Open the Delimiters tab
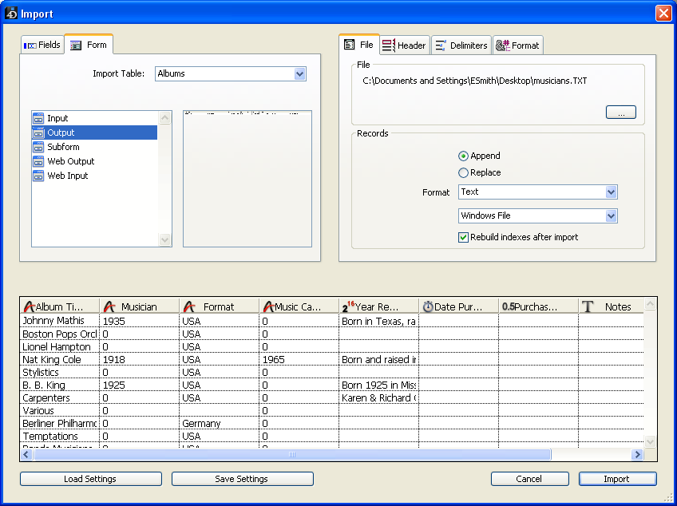Image resolution: width=677 pixels, height=506 pixels. coord(461,45)
